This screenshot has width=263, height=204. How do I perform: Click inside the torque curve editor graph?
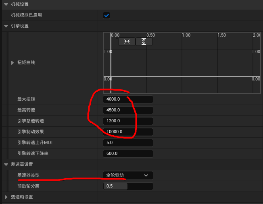[182, 63]
